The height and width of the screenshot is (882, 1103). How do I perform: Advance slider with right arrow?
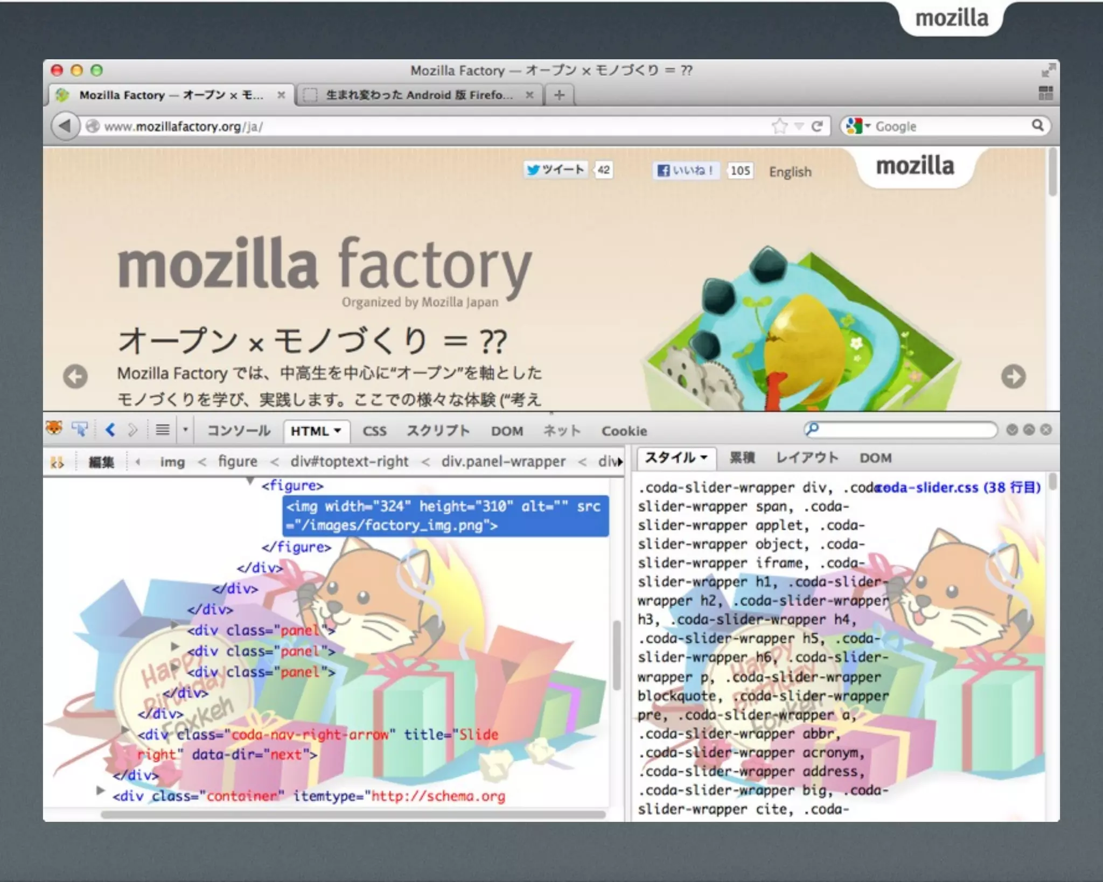pos(1013,376)
